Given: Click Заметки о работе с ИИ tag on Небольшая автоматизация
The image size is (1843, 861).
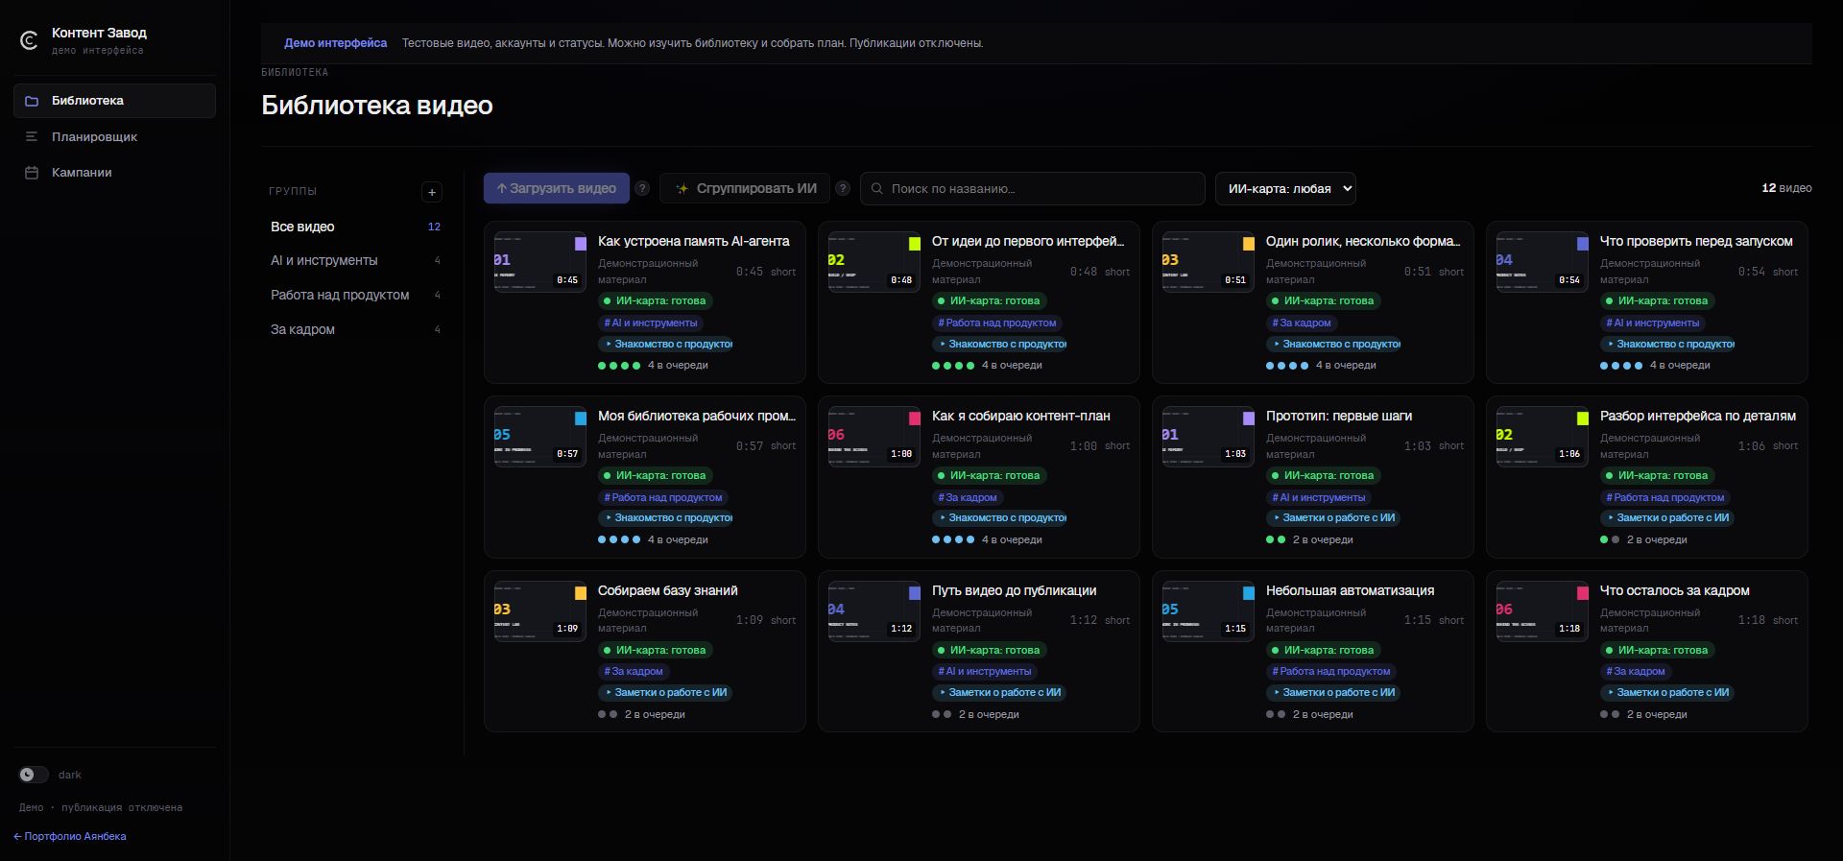Looking at the screenshot, I should pyautogui.click(x=1332, y=692).
